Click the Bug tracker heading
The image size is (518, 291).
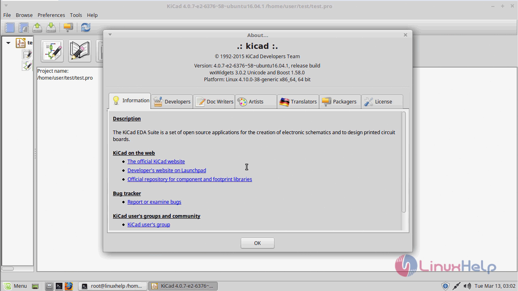tap(127, 193)
